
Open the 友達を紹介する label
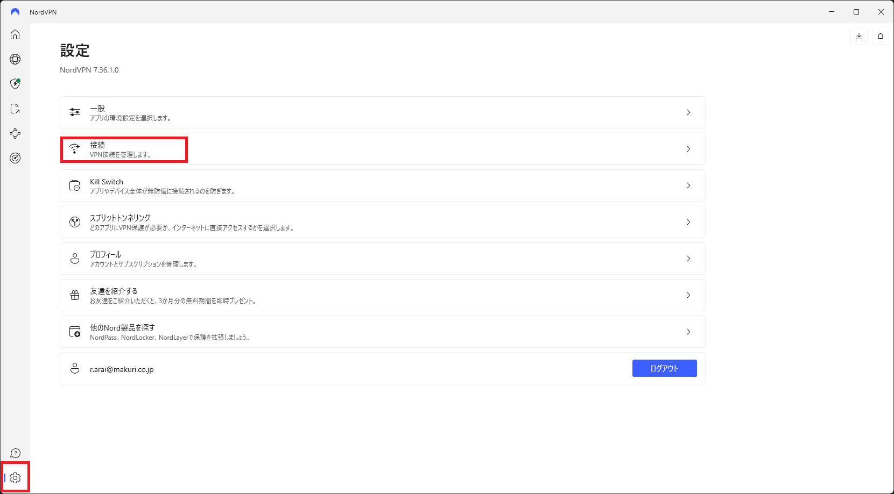[x=114, y=291]
